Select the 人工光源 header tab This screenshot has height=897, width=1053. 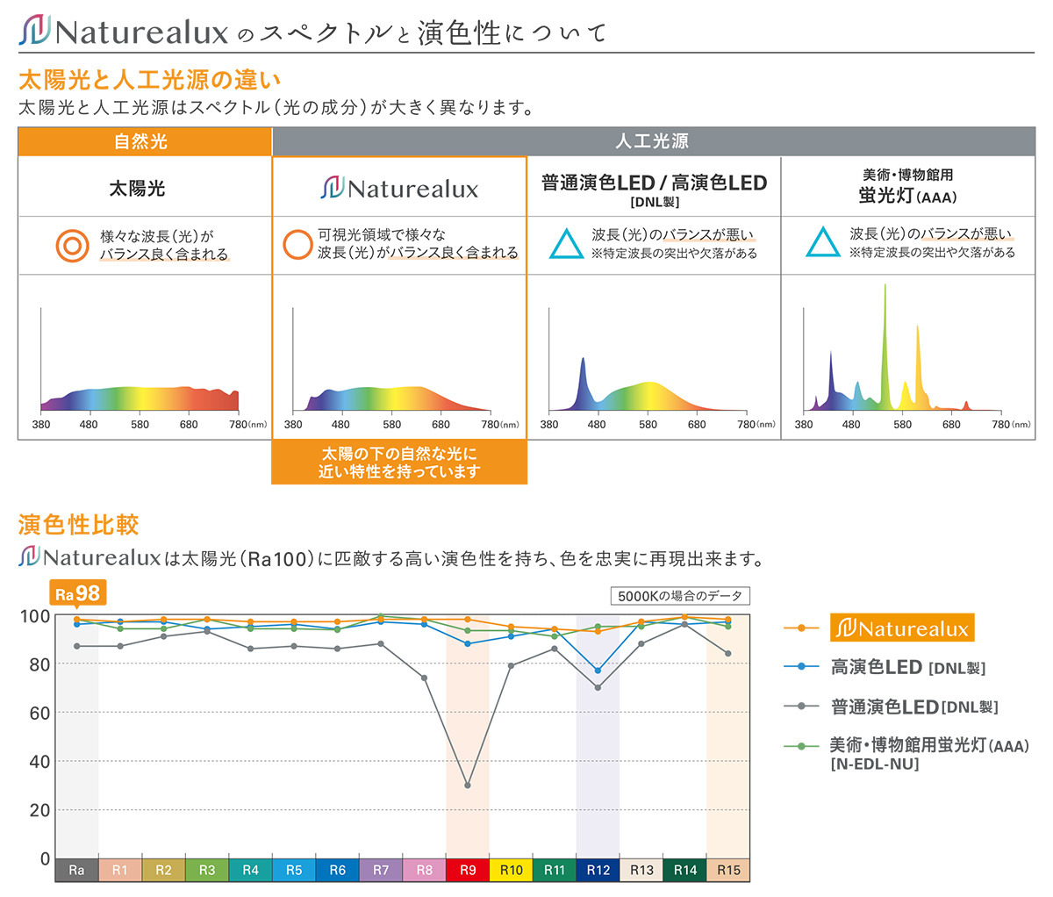pos(654,141)
